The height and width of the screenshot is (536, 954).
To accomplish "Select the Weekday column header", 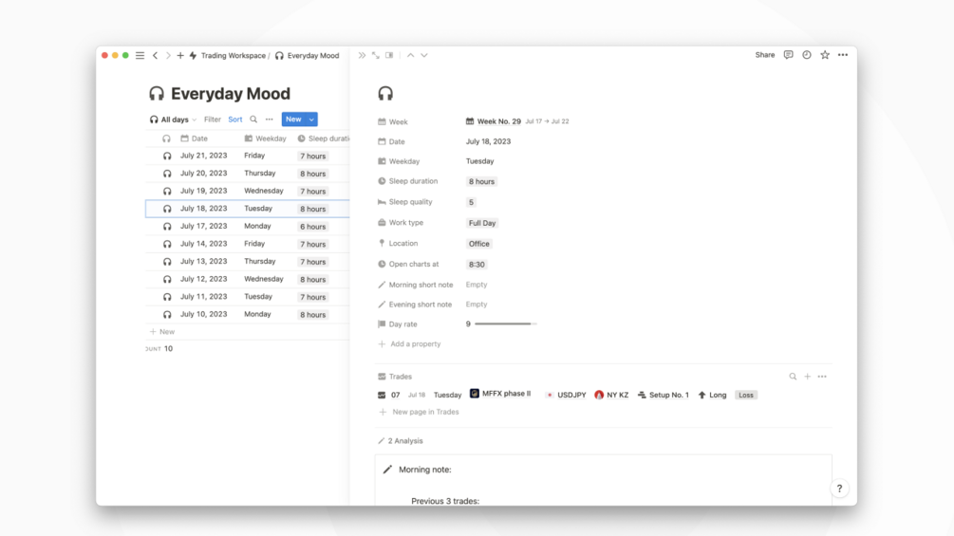I will coord(266,139).
